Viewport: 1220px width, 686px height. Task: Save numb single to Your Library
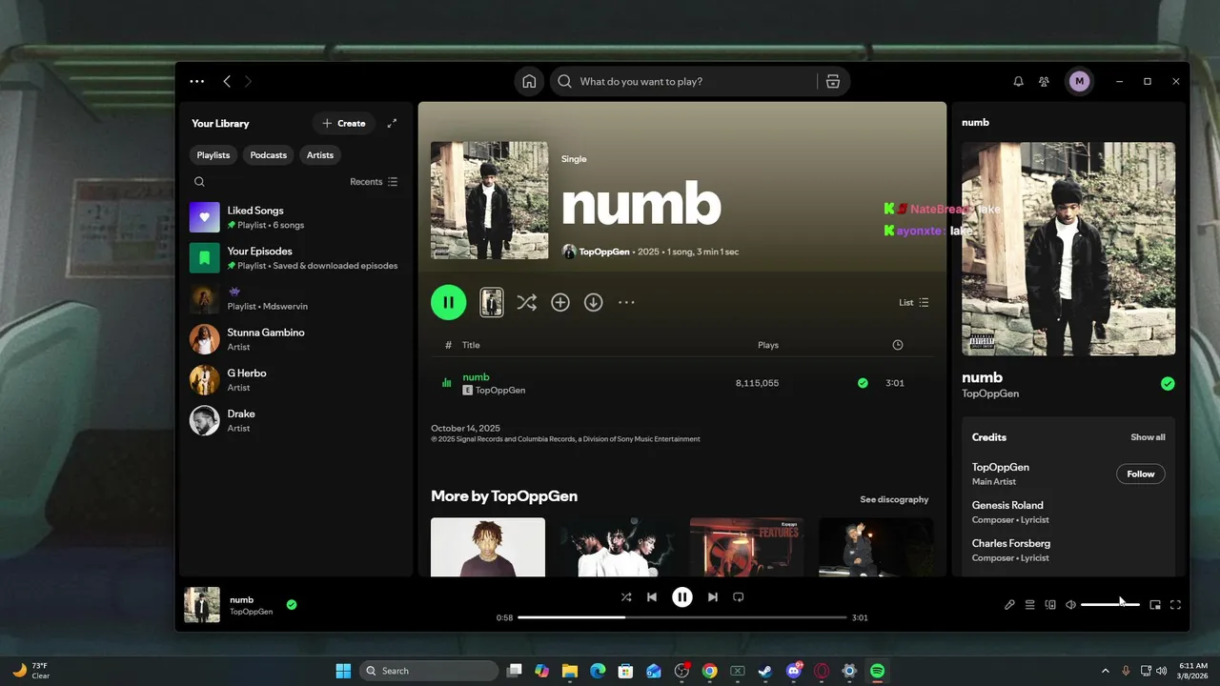coord(560,302)
